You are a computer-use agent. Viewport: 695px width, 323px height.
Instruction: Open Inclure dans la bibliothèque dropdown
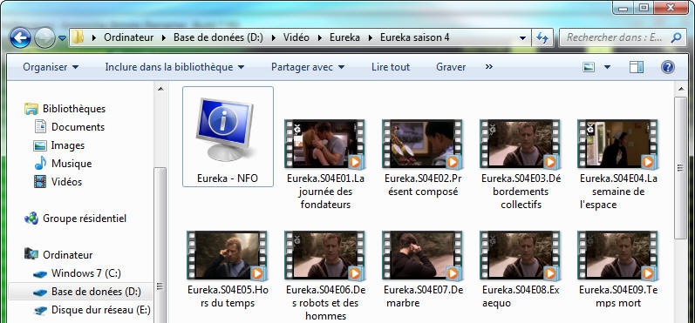coord(174,67)
